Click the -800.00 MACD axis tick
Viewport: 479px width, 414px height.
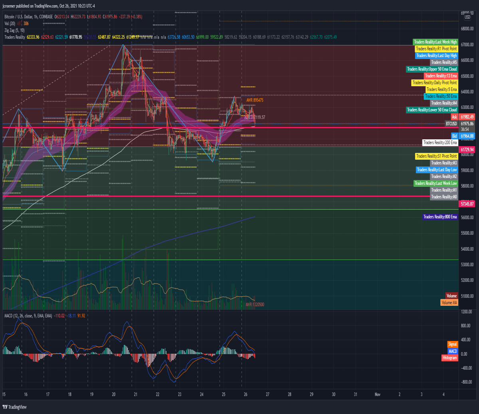click(466, 382)
